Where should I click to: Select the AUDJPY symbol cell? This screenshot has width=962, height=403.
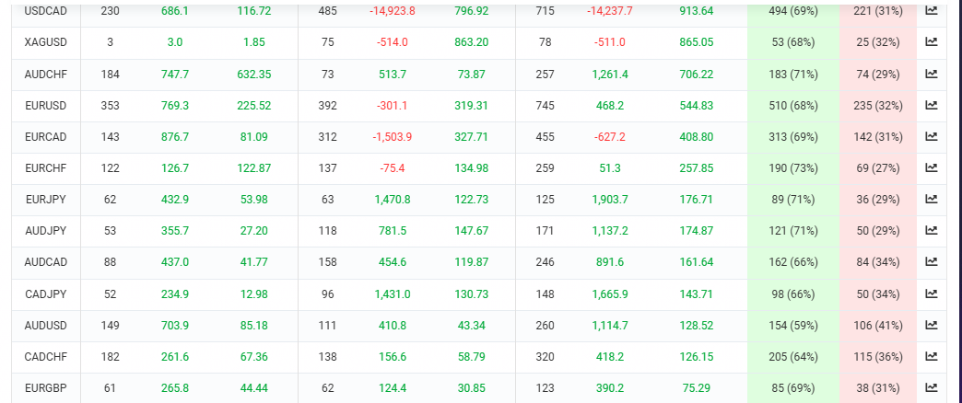point(46,232)
